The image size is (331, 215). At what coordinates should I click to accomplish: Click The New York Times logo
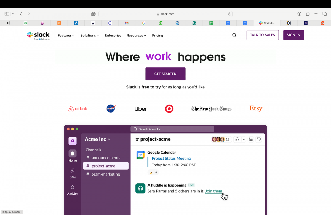pyautogui.click(x=212, y=109)
